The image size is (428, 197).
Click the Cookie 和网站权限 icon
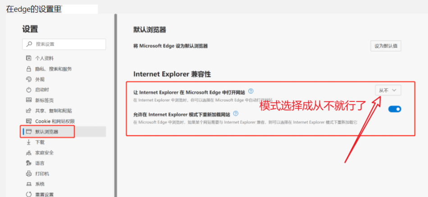pyautogui.click(x=29, y=121)
